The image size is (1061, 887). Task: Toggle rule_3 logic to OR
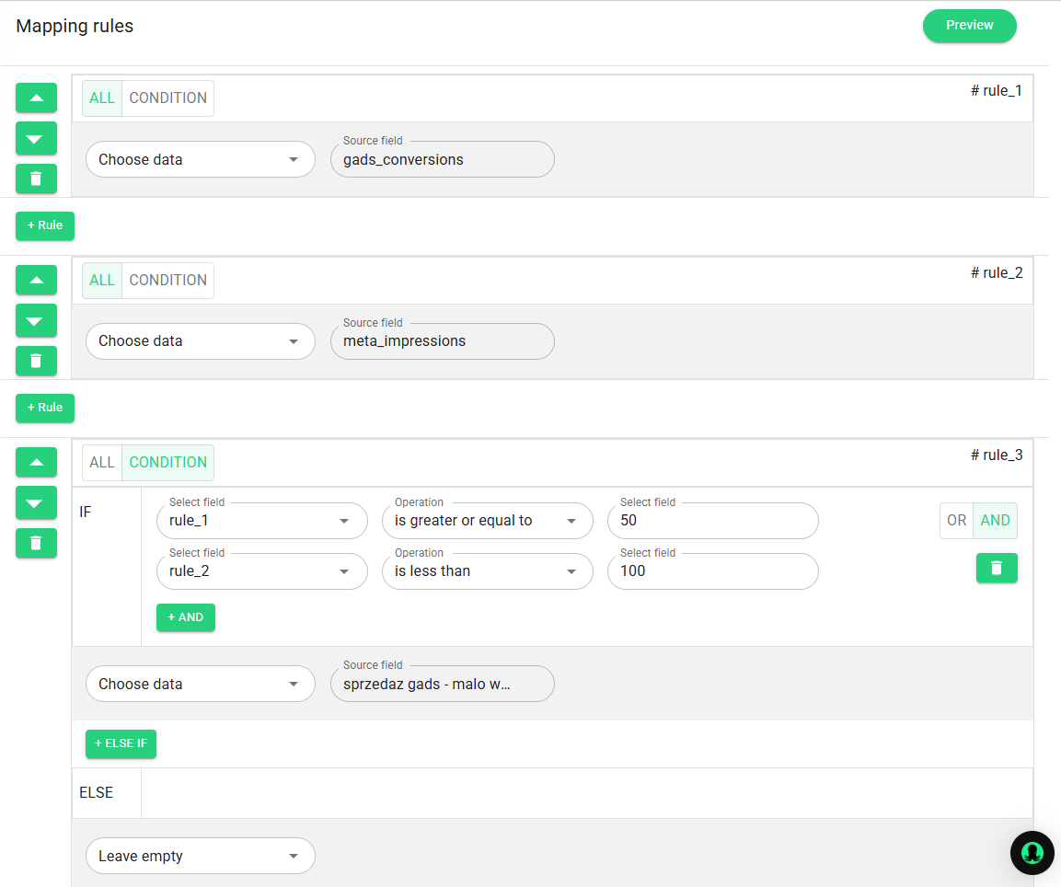956,521
